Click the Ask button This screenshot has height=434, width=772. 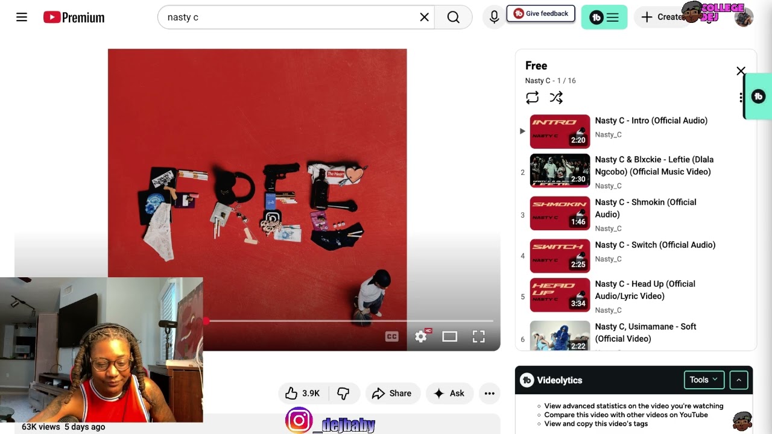tap(449, 394)
